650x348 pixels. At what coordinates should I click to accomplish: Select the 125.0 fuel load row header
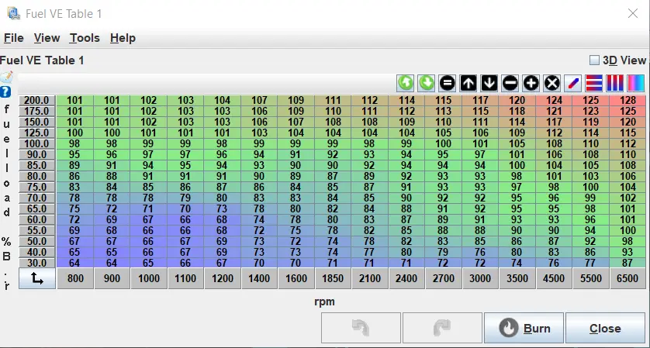37,133
